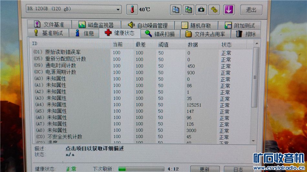Image resolution: width=307 pixels, height=172 pixels.
Task: Select the (05) 重新分配扇区计数 row
Action: (142, 59)
